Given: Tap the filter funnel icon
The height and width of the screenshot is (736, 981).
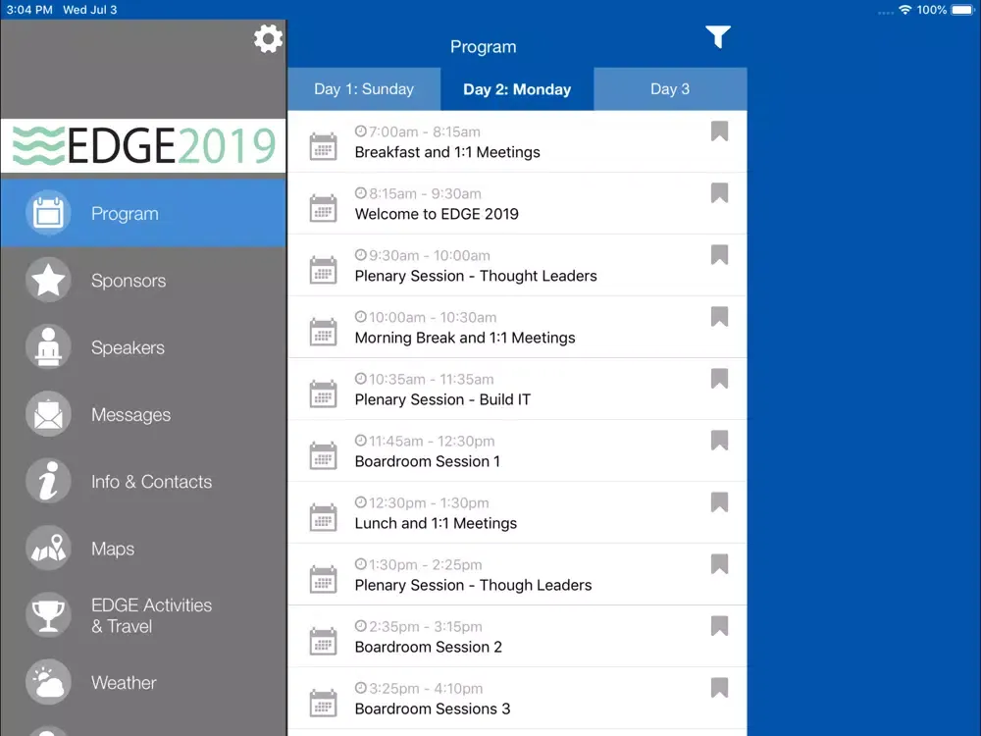Looking at the screenshot, I should (718, 37).
